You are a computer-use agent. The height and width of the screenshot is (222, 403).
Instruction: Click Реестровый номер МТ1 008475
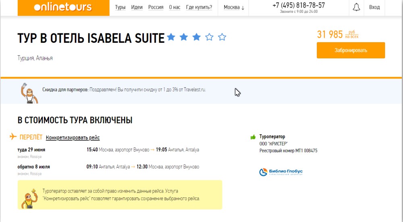click(289, 151)
